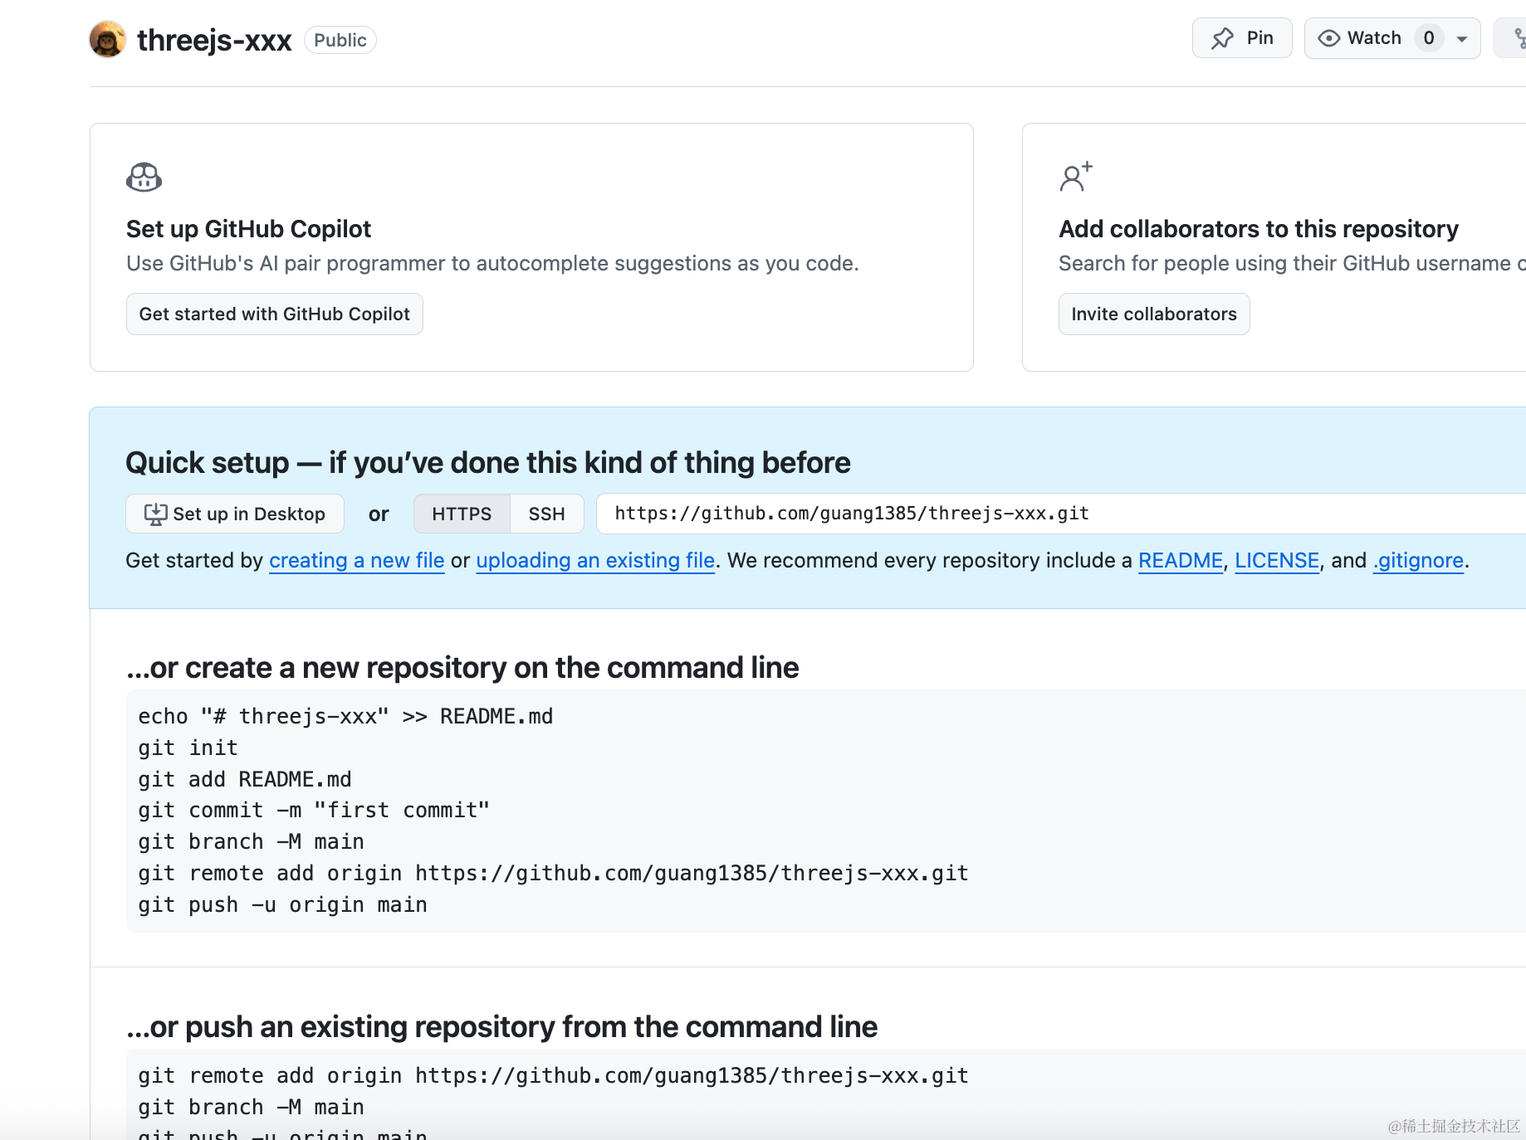Click the Public visibility badge

(x=340, y=40)
